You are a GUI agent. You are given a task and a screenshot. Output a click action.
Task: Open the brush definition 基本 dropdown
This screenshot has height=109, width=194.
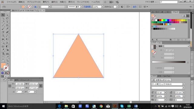[81, 7]
